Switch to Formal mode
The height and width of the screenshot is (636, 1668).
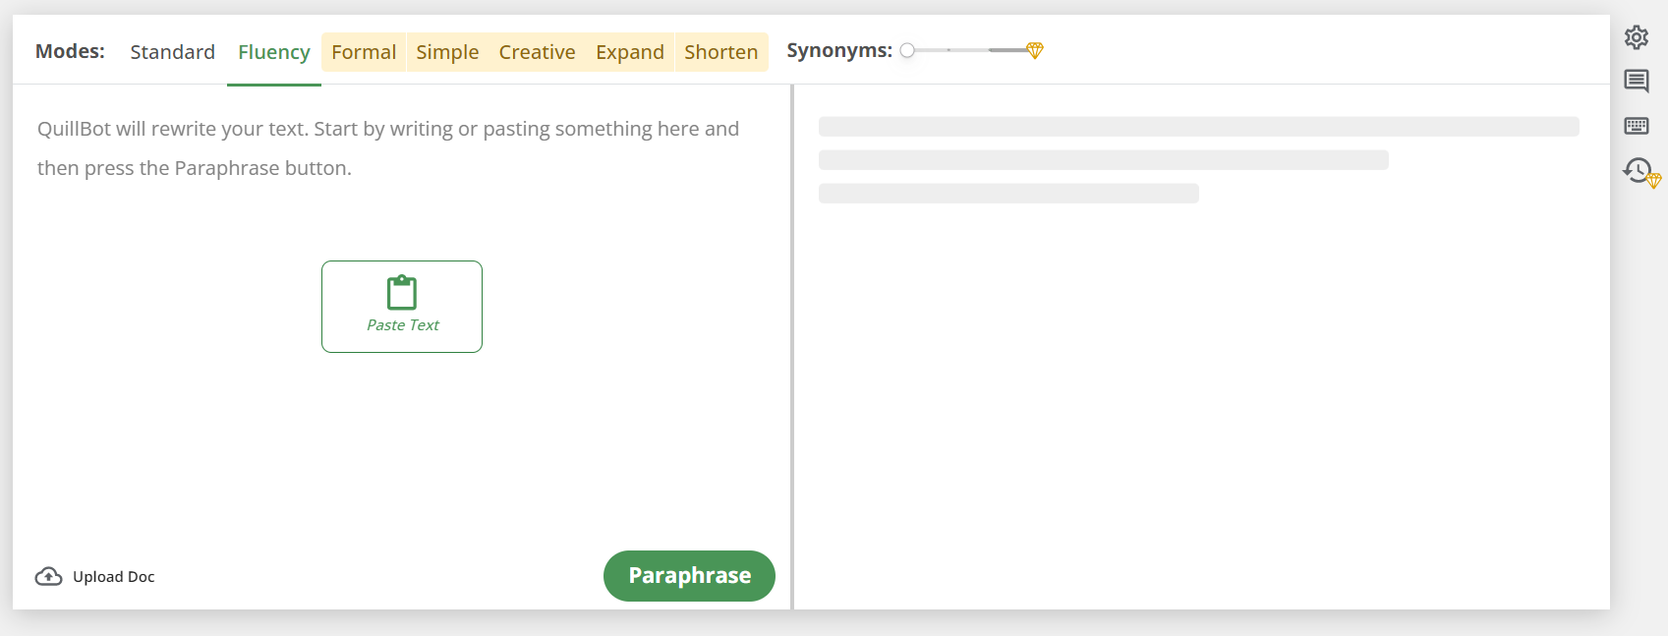[x=364, y=52]
